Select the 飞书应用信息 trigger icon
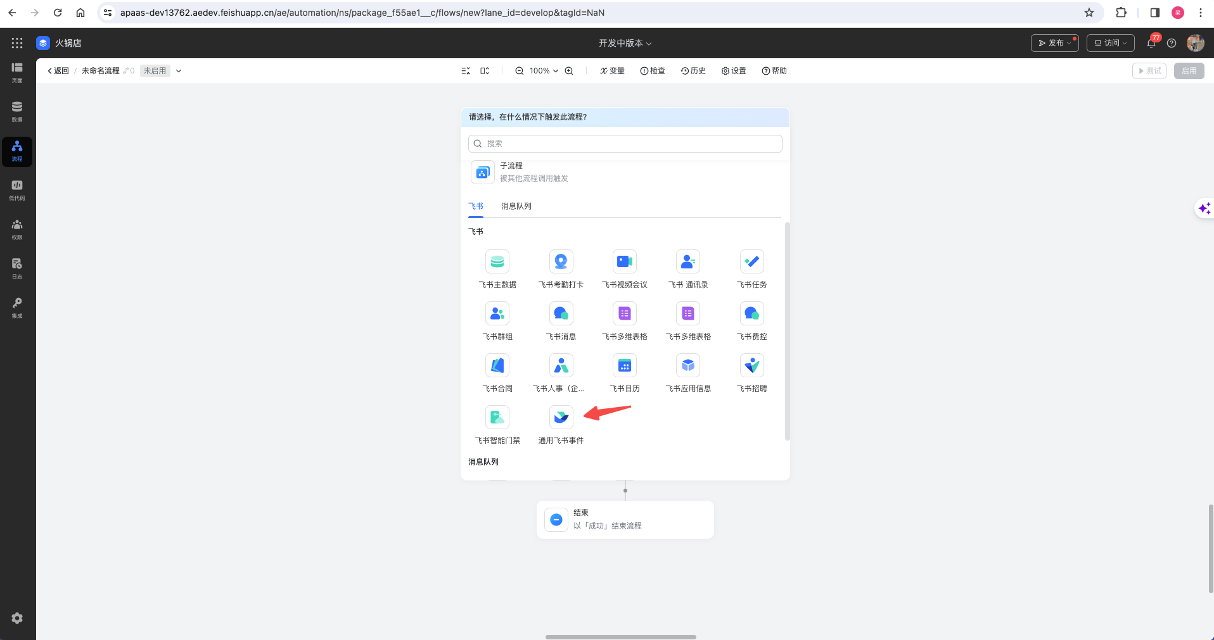The height and width of the screenshot is (640, 1214). (x=688, y=365)
